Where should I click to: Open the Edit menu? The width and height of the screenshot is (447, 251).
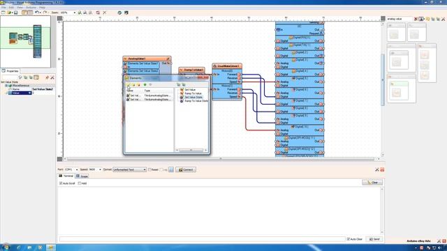coord(11,8)
